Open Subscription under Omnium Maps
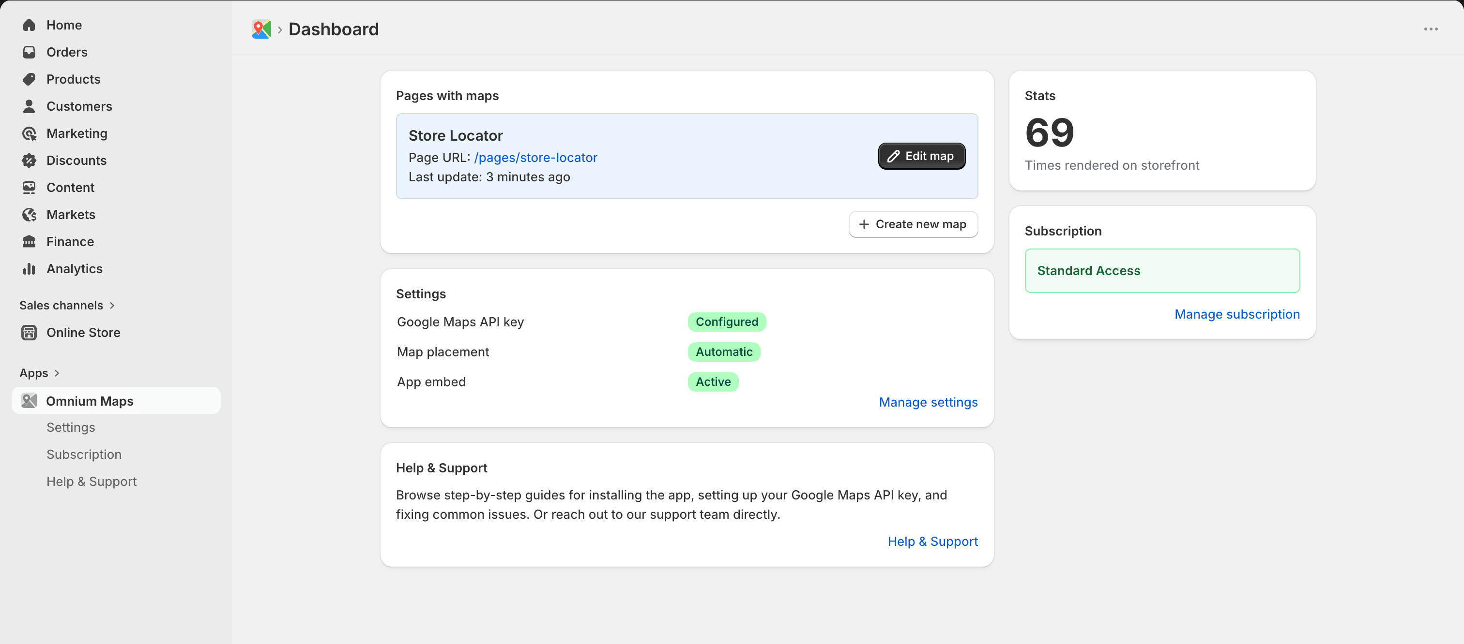Image resolution: width=1464 pixels, height=644 pixels. [84, 454]
